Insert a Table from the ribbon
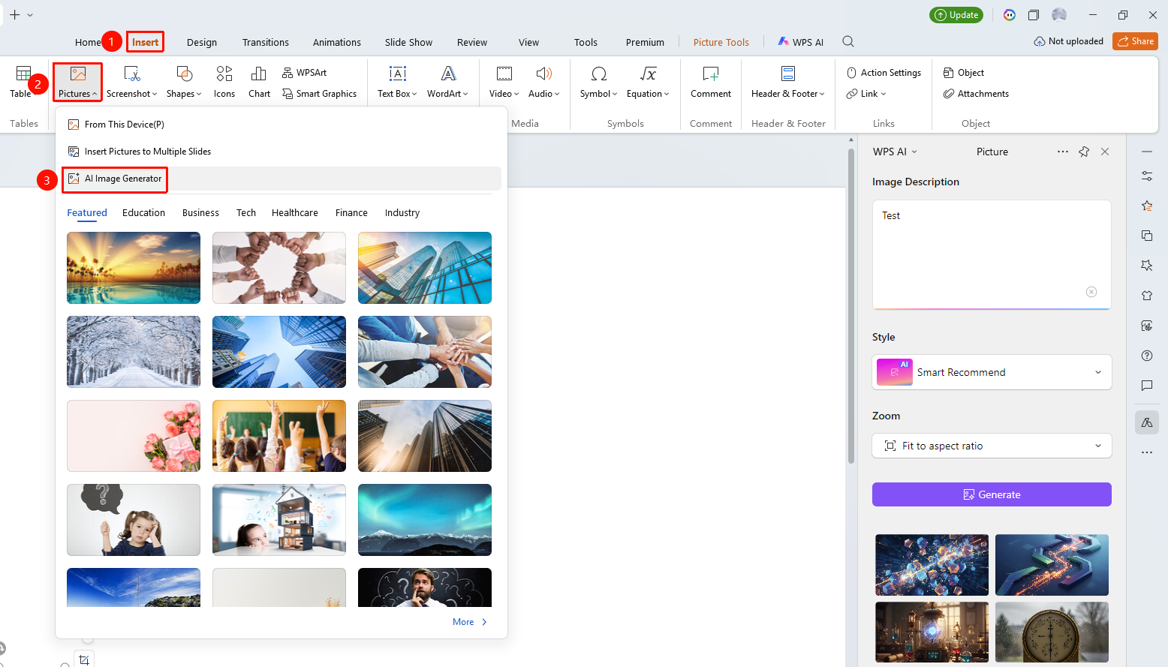This screenshot has height=667, width=1168. pyautogui.click(x=22, y=83)
